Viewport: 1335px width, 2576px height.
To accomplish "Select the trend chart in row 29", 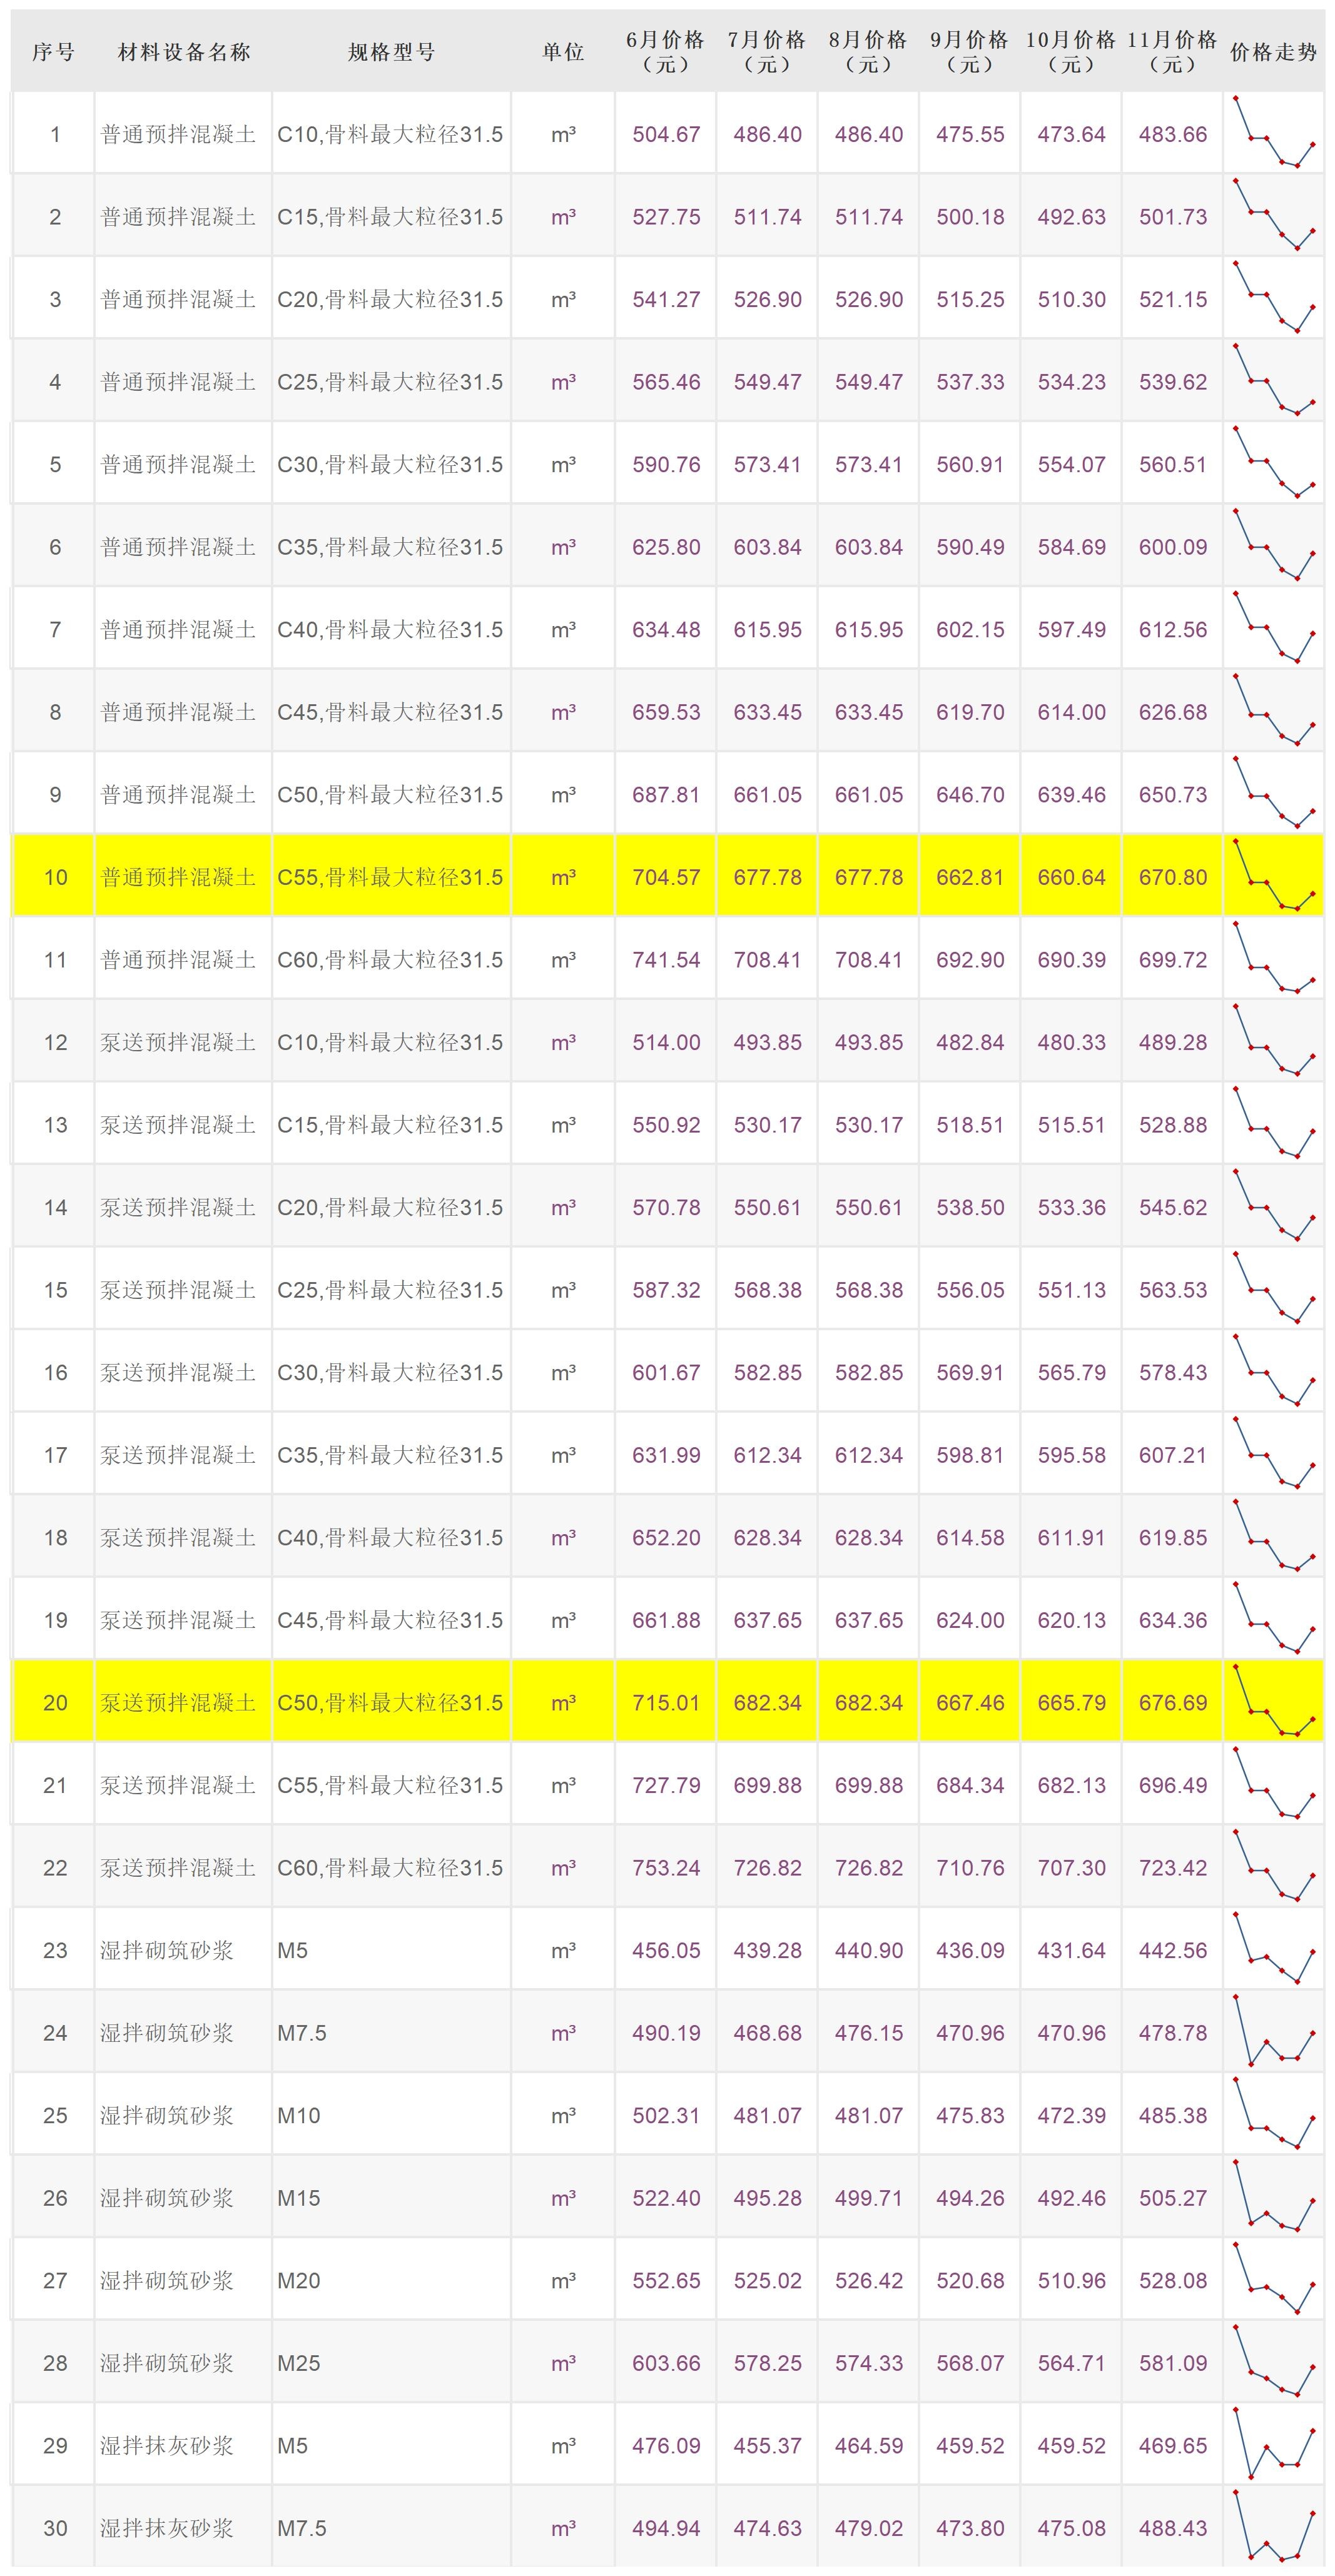I will coord(1273,2444).
